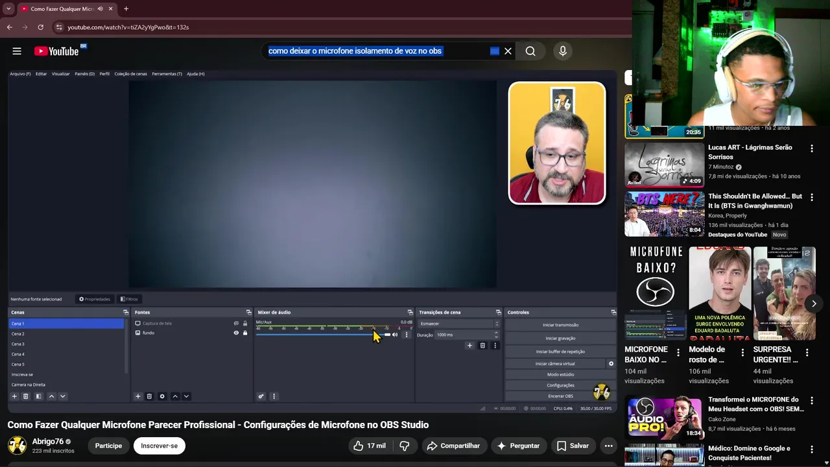View site information icon in address bar
The height and width of the screenshot is (467, 830).
point(59,27)
